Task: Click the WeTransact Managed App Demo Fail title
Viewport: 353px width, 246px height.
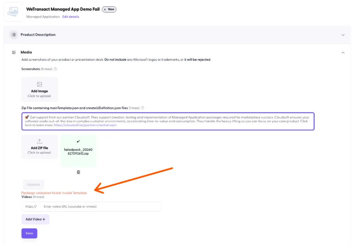Action: pos(63,9)
